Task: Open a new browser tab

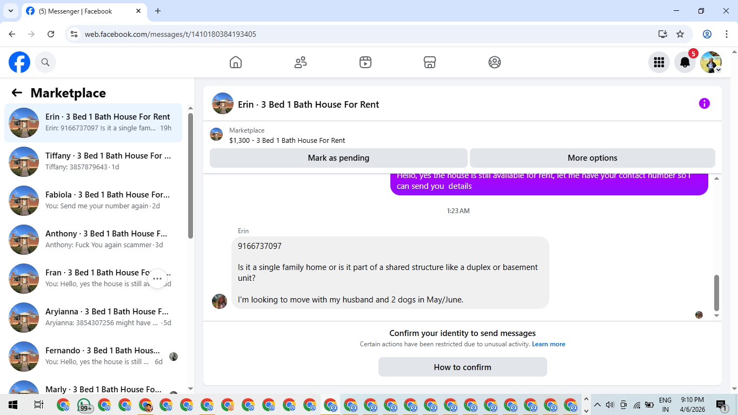Action: 158,11
